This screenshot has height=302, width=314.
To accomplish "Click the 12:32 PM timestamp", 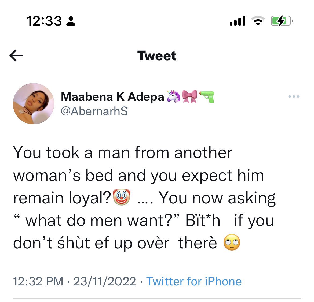I will click(38, 281).
